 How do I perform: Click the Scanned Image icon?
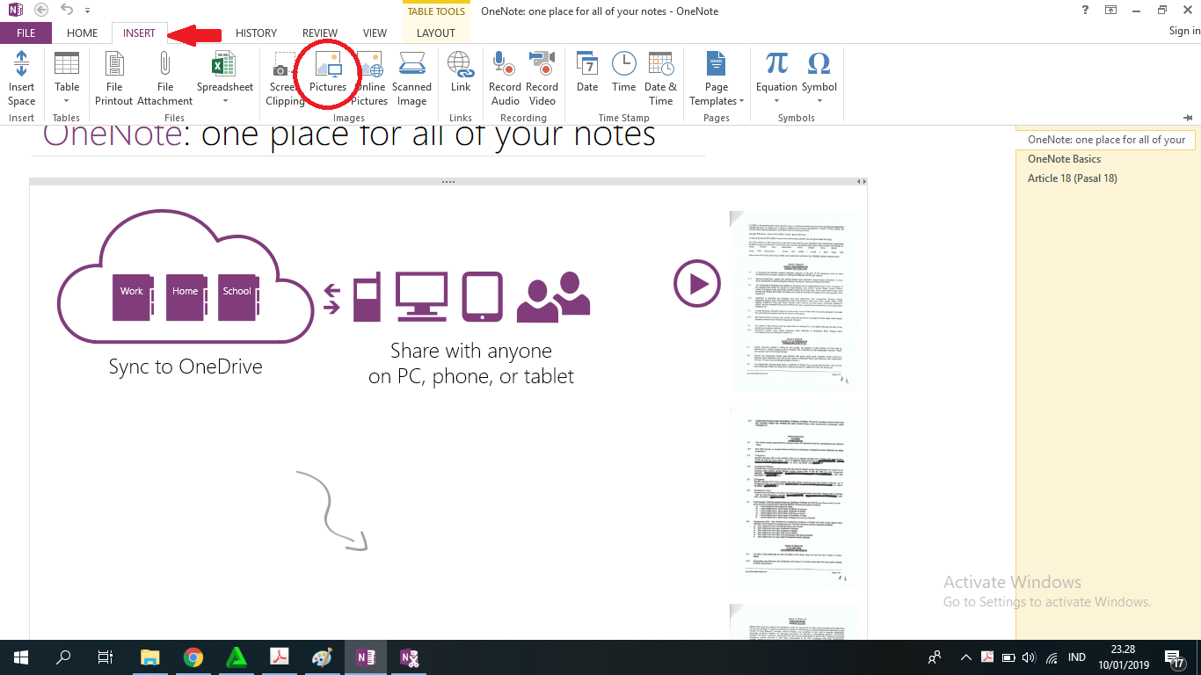pyautogui.click(x=411, y=66)
